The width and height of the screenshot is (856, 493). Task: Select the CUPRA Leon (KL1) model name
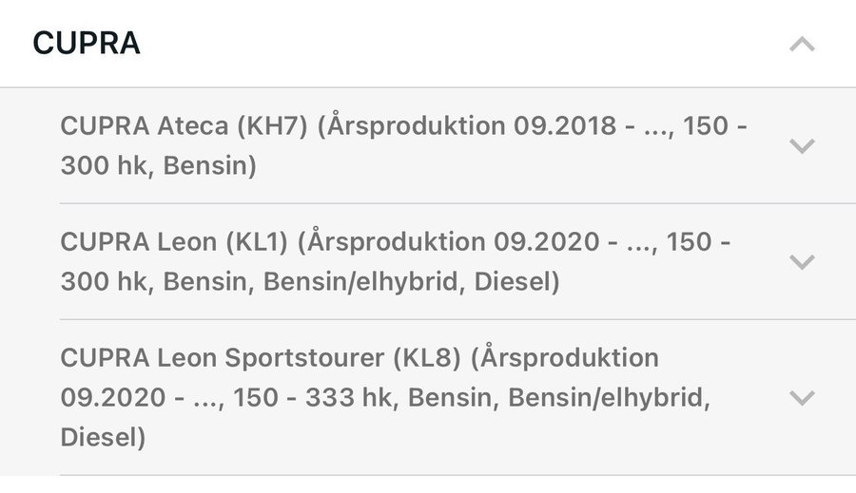[x=140, y=242]
